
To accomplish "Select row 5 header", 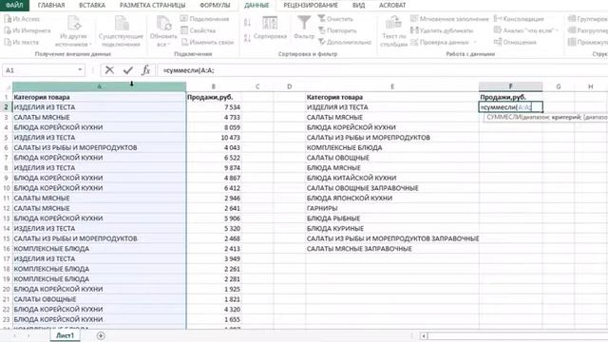I will point(6,138).
